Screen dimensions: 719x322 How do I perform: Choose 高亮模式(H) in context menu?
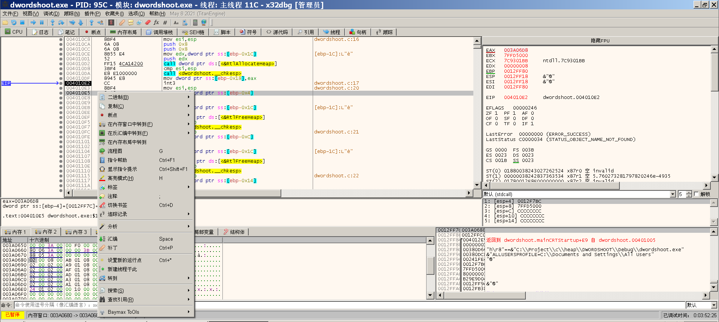(146, 178)
